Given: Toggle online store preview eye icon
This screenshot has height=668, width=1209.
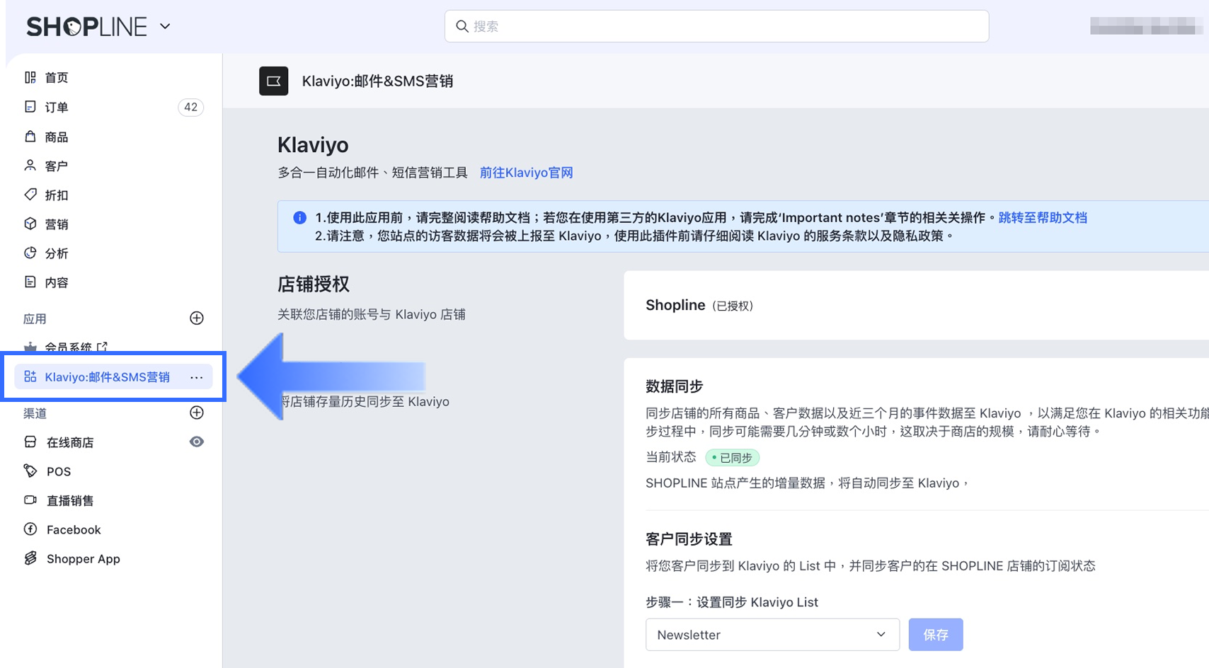Looking at the screenshot, I should pos(197,442).
